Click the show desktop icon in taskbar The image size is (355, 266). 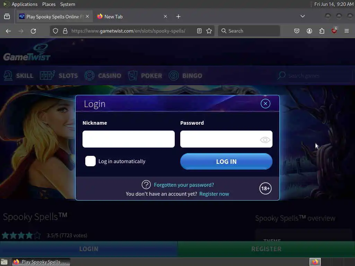pos(4,262)
